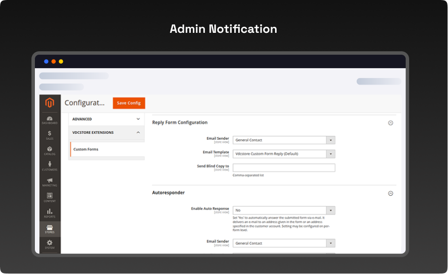Expand the Advanced configuration group

[138, 119]
